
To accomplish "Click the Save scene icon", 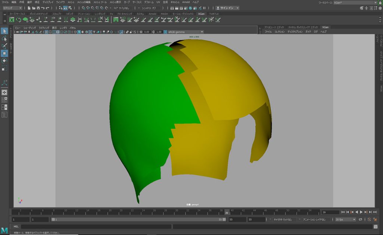I will coord(38,8).
